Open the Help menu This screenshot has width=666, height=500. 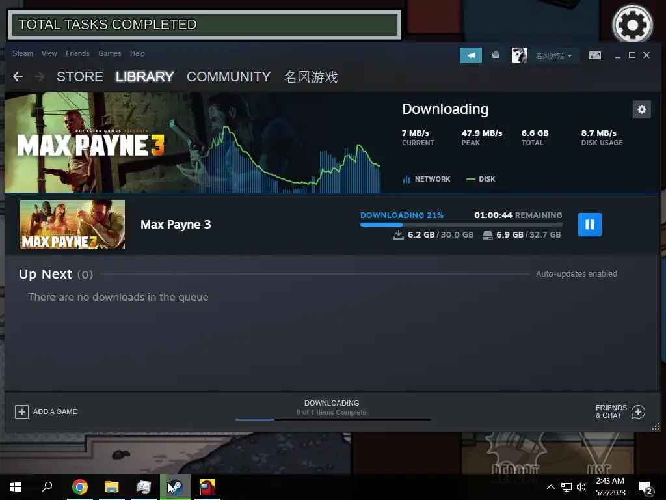137,53
